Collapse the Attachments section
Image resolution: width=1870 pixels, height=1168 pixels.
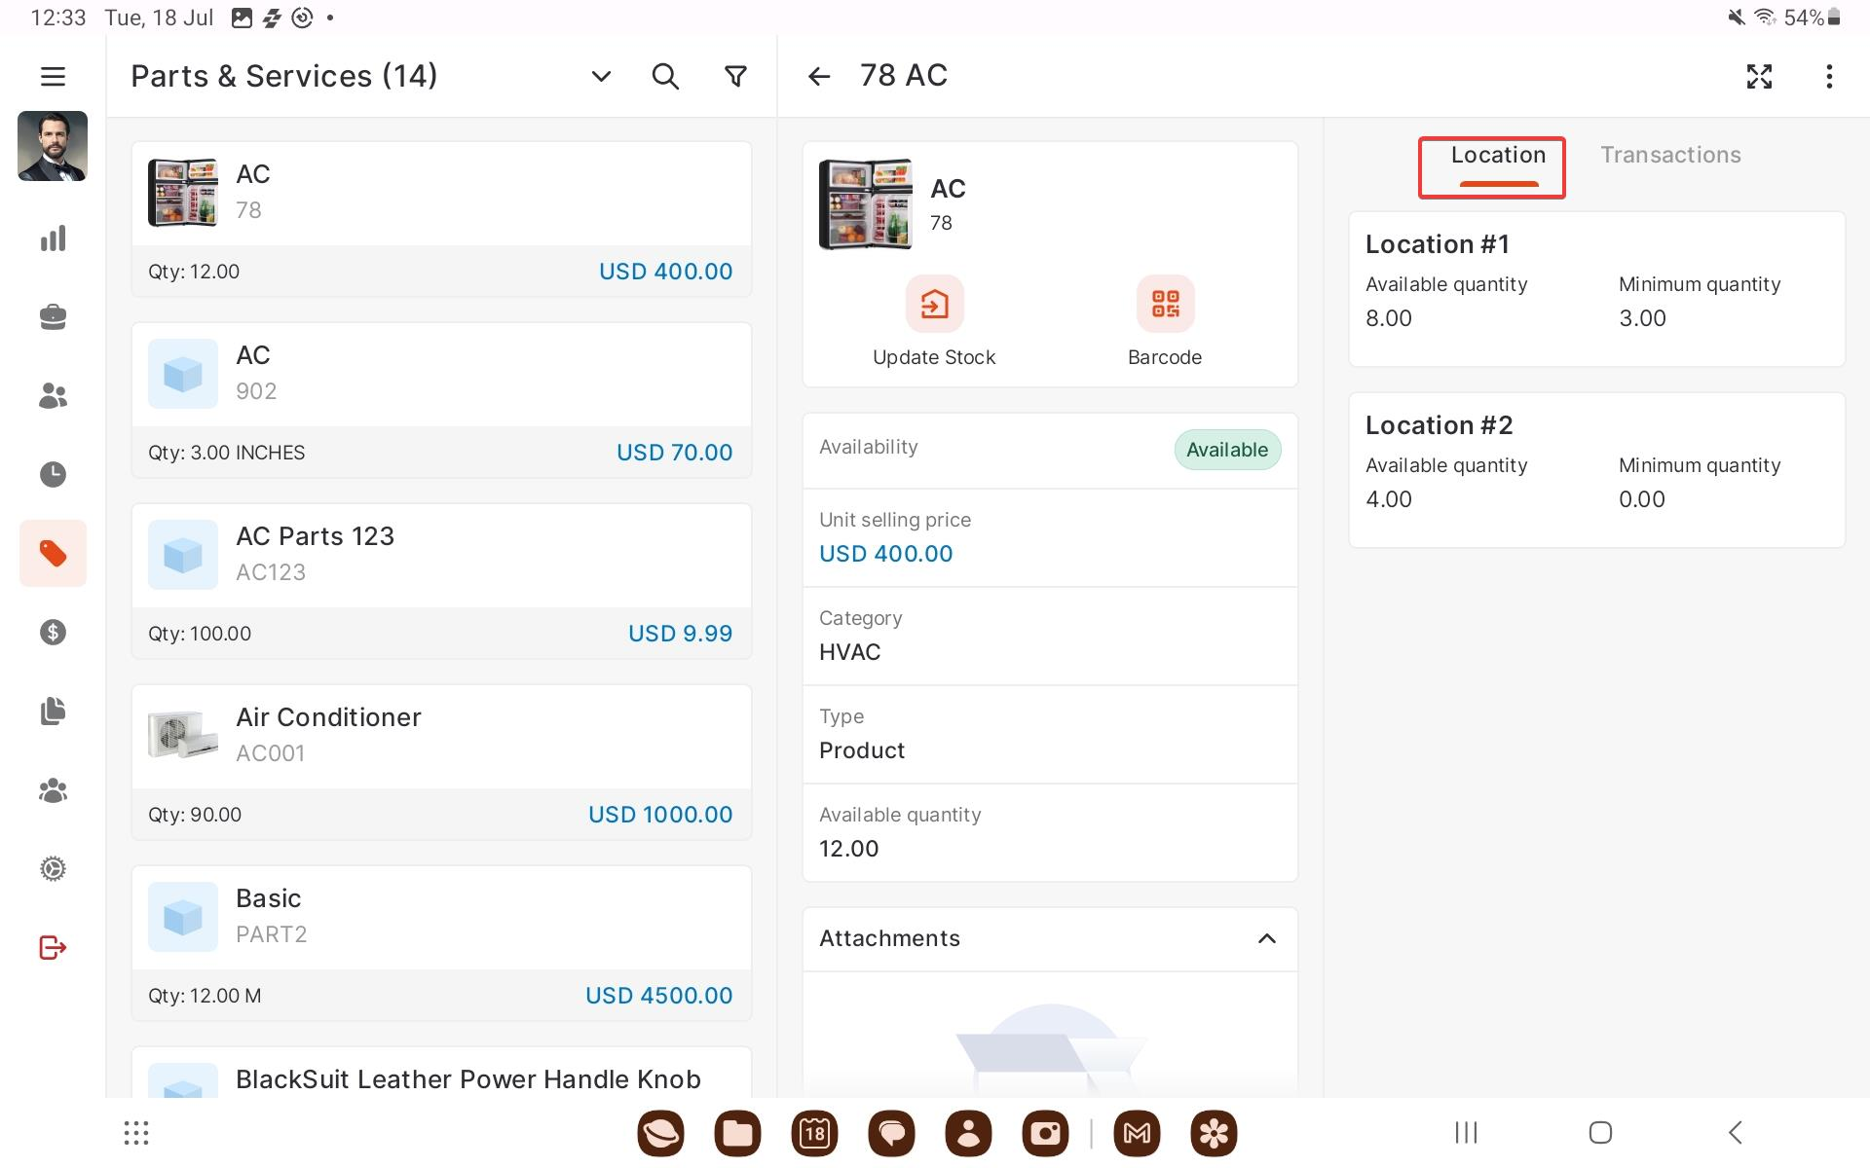(x=1266, y=938)
